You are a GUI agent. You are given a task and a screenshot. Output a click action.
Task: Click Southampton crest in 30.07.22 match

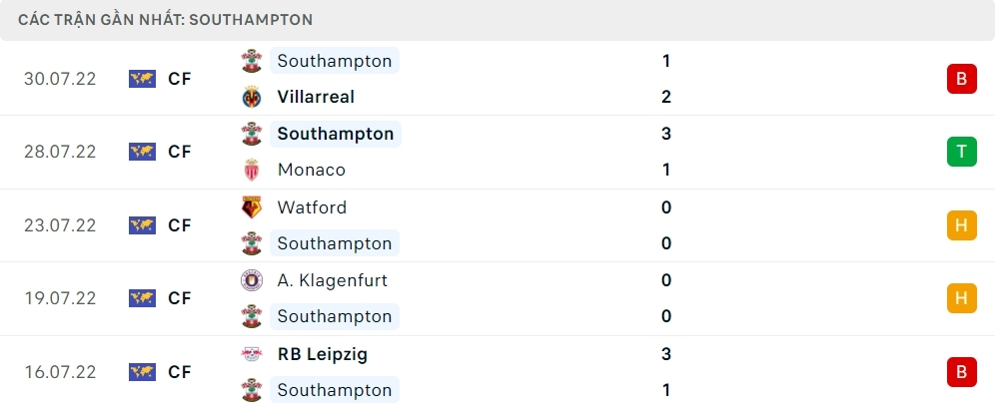251,61
